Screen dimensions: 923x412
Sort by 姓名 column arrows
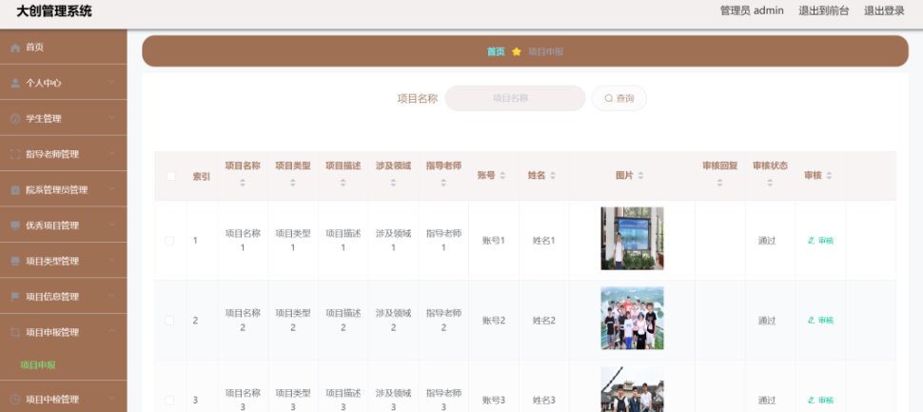(553, 175)
